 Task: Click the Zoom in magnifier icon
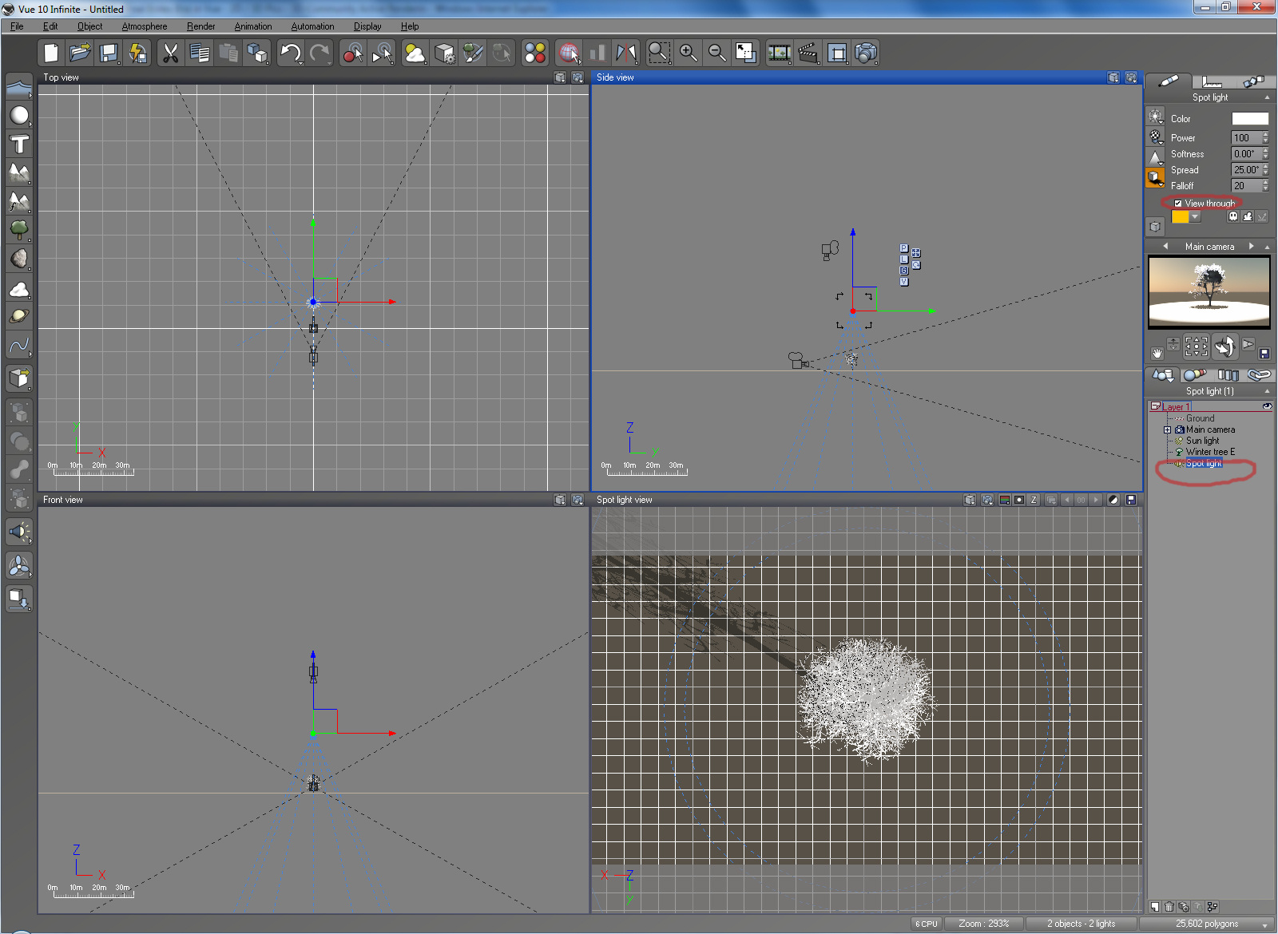[688, 53]
